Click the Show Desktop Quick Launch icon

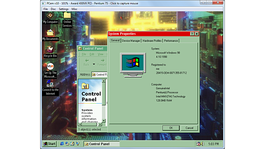[x=72, y=144]
